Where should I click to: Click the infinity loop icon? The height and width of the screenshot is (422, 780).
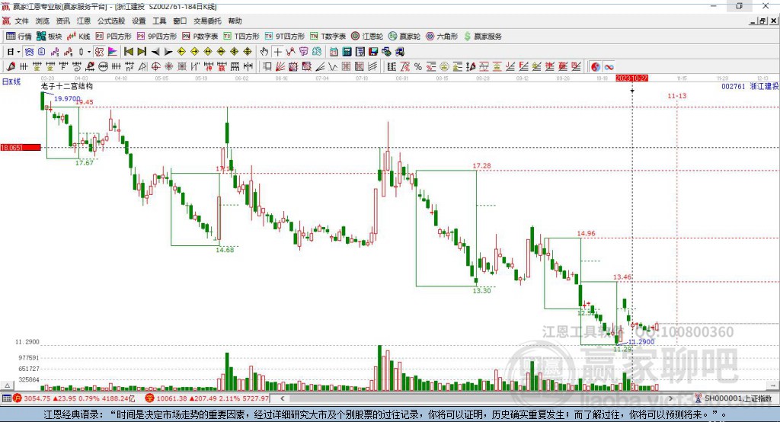[x=609, y=67]
